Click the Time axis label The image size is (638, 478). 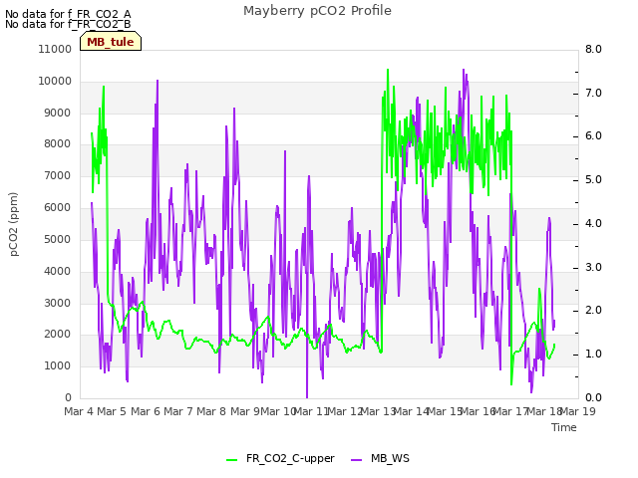tap(564, 427)
